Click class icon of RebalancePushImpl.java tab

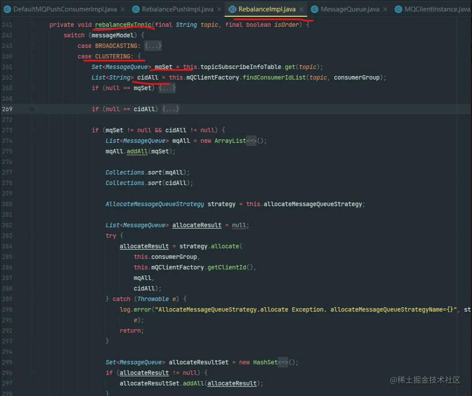pos(136,9)
